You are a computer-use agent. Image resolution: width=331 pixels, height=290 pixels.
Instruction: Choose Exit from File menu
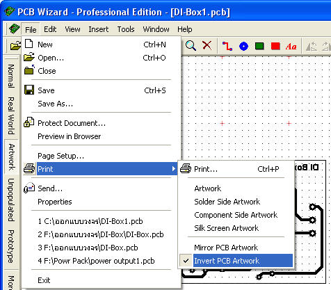[x=102, y=280]
